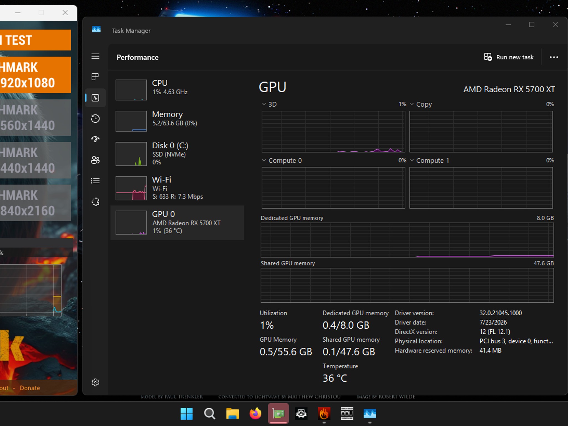Open the Donate link in FurMark window
The width and height of the screenshot is (568, 426).
(30, 388)
